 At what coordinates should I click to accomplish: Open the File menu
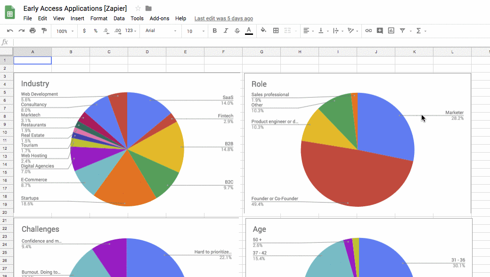(x=27, y=18)
